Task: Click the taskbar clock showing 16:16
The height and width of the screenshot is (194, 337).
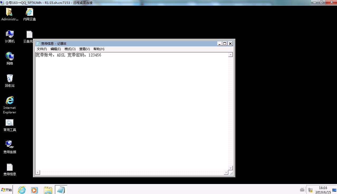Action: pos(323,190)
